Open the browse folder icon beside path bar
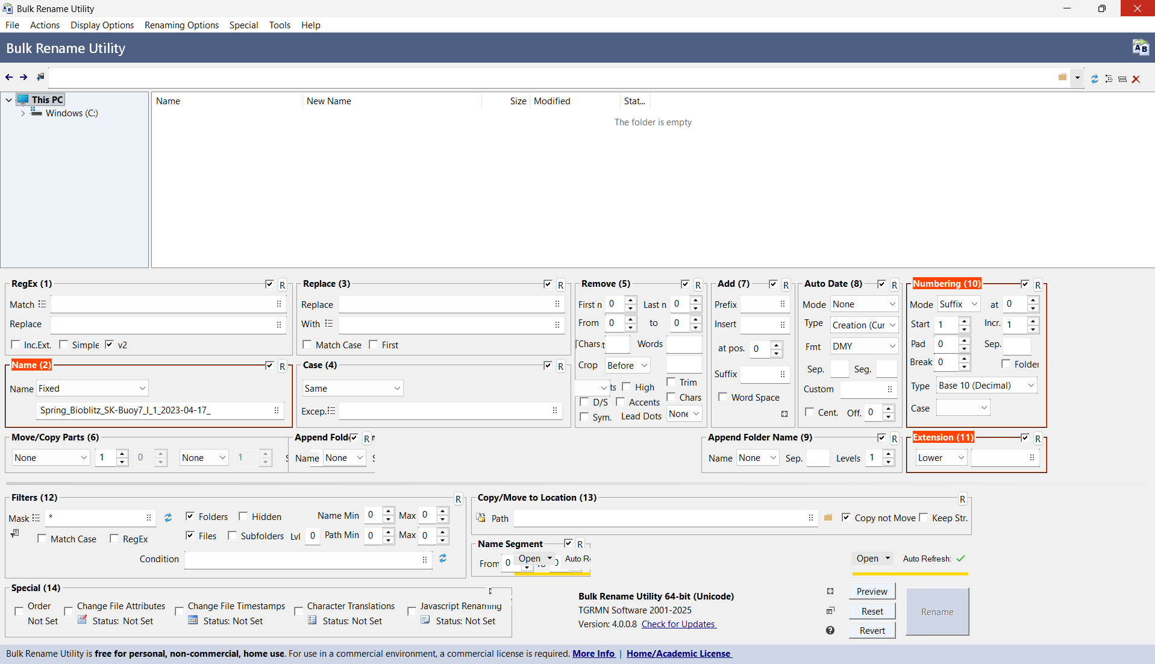1155x664 pixels. point(1062,77)
